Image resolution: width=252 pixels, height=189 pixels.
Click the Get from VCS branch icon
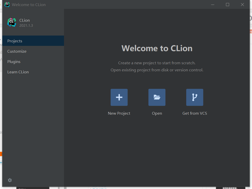[x=195, y=97]
